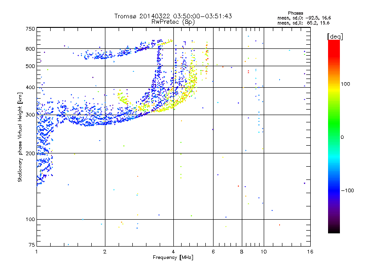This screenshot has height=274, width=365.
Task: Click the yellow band of the colorbar
Action: pyautogui.click(x=334, y=90)
